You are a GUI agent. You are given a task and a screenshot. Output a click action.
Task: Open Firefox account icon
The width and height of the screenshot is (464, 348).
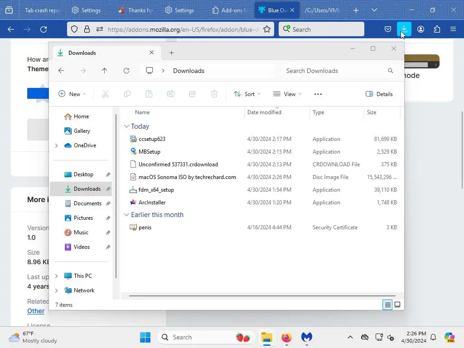pyautogui.click(x=420, y=29)
